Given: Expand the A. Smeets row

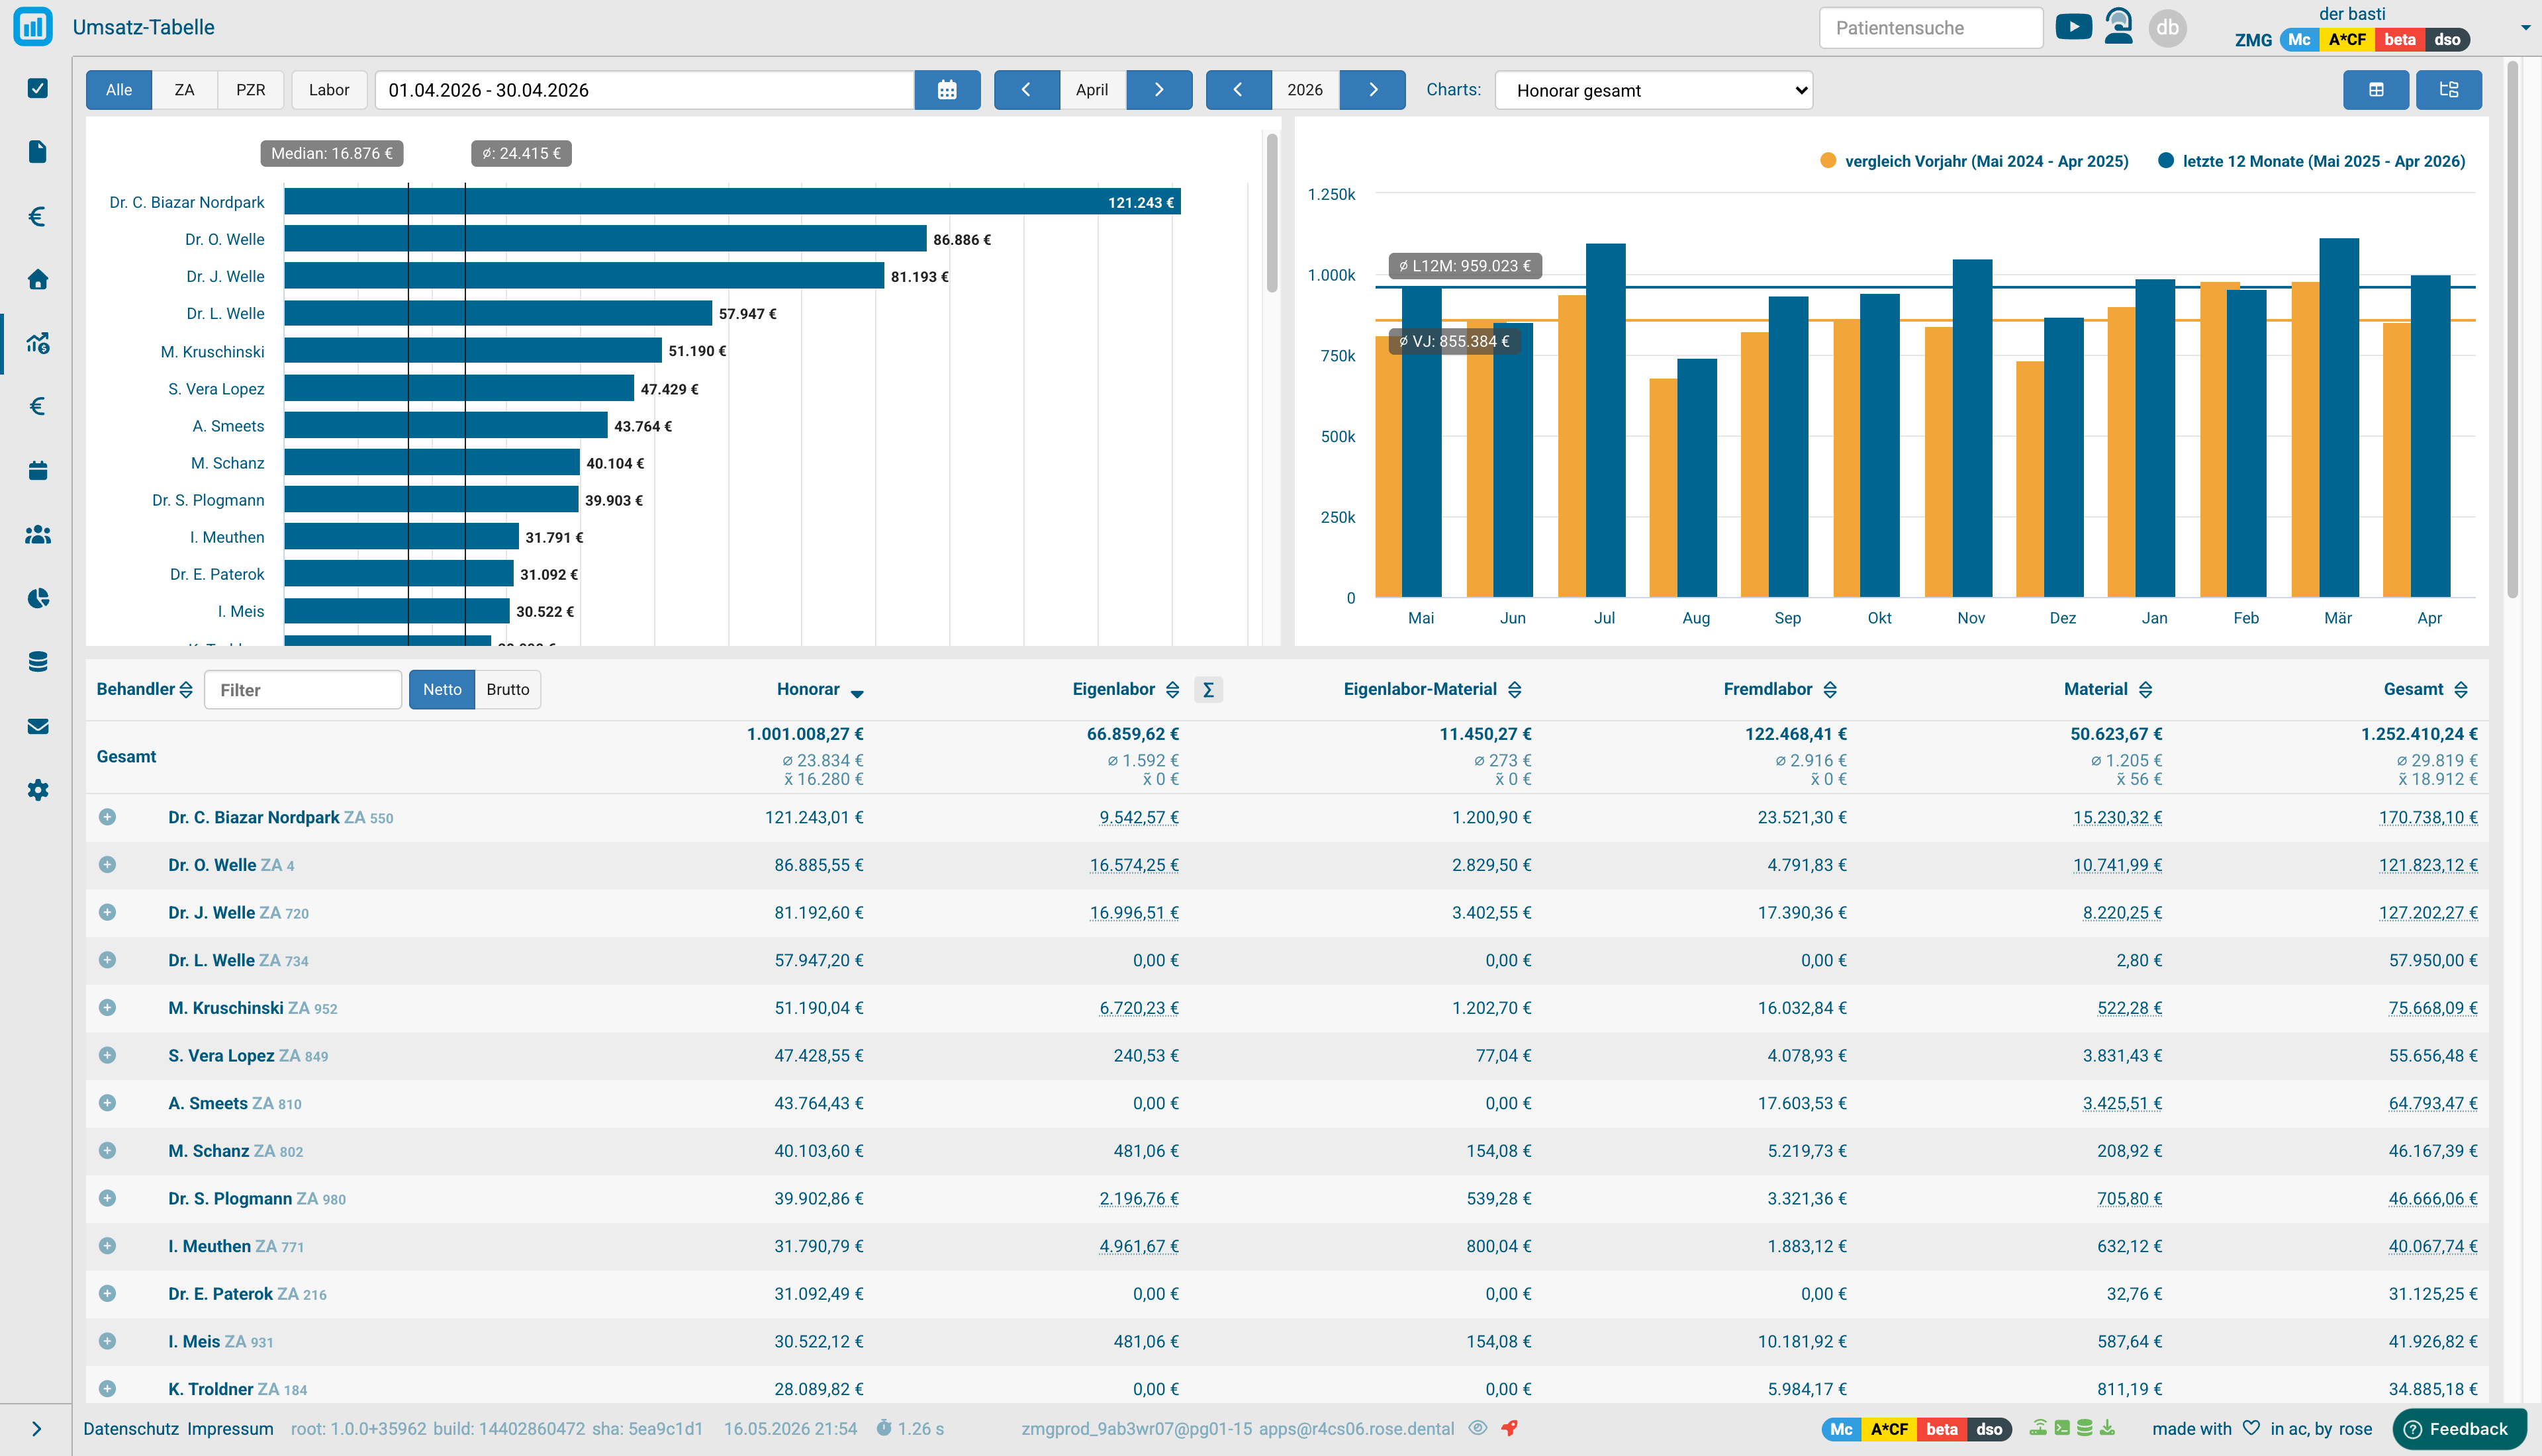Looking at the screenshot, I should [x=107, y=1103].
